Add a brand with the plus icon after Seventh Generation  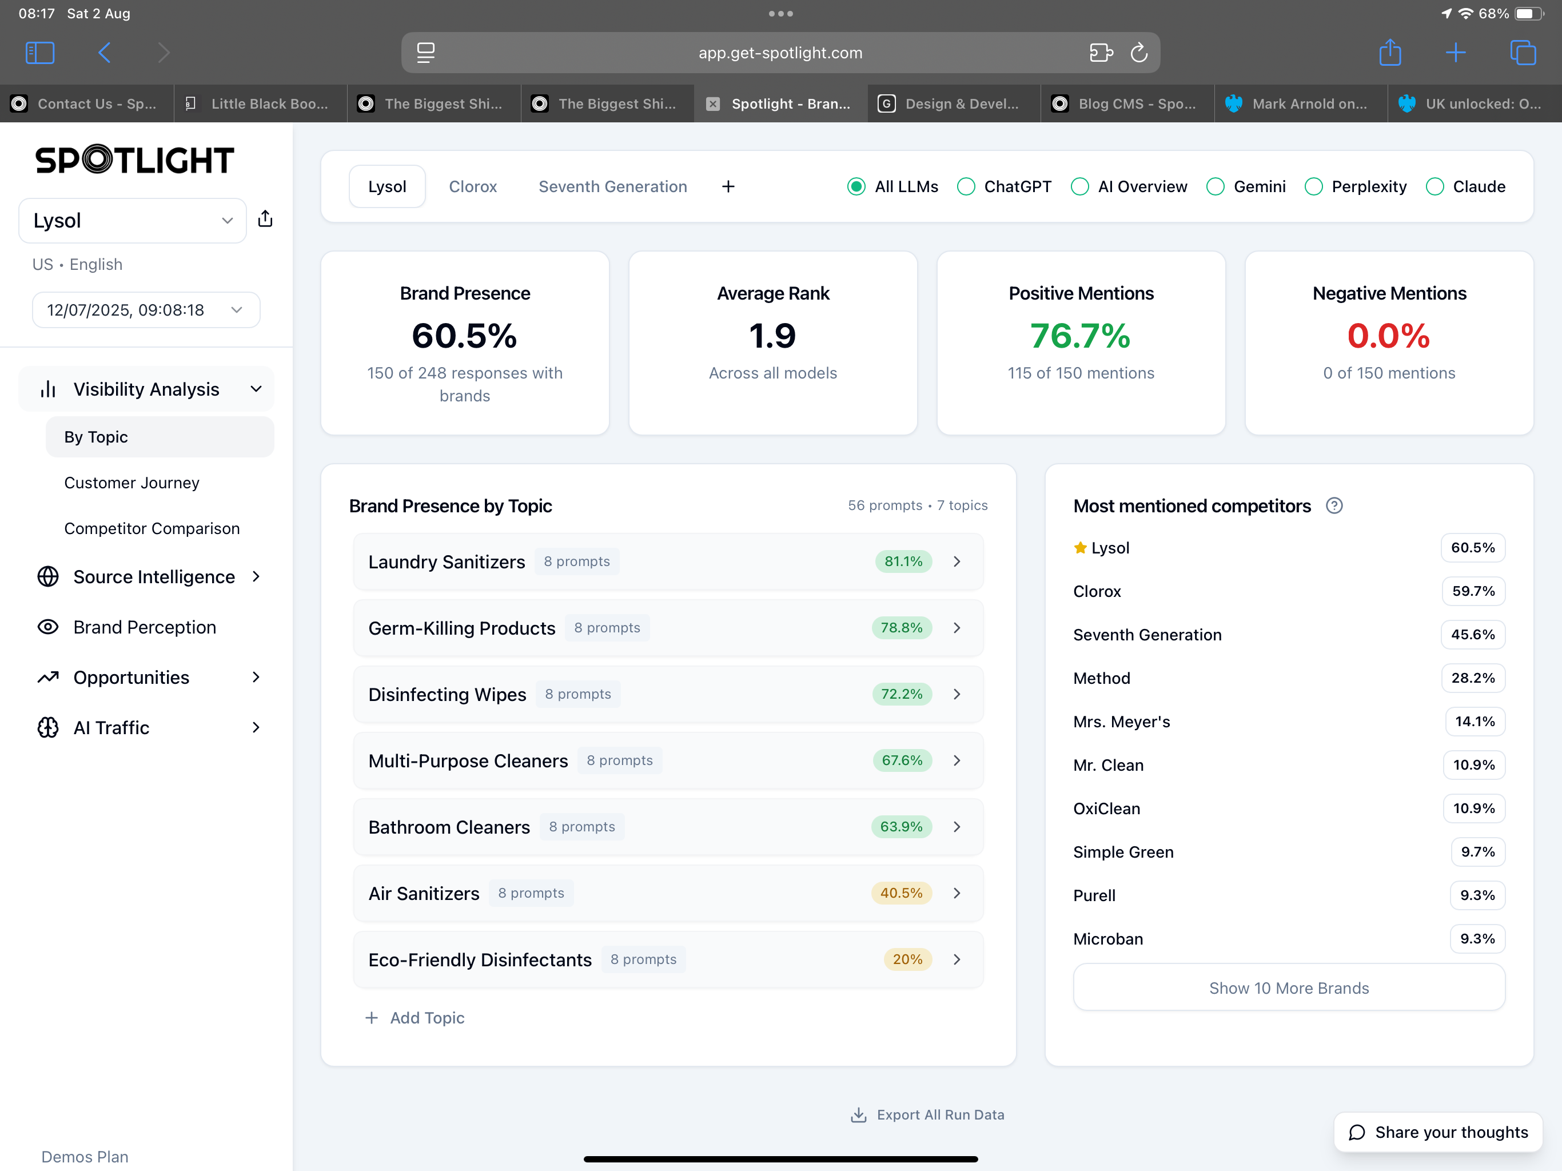click(729, 186)
